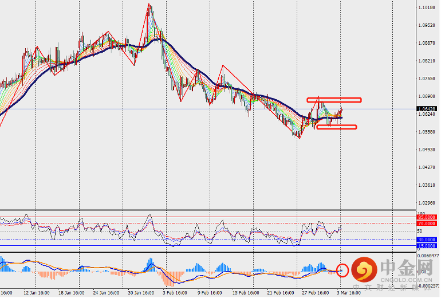Click the 1.02960 price axis label
Viewport: 441px width, 298px height.
click(x=426, y=203)
